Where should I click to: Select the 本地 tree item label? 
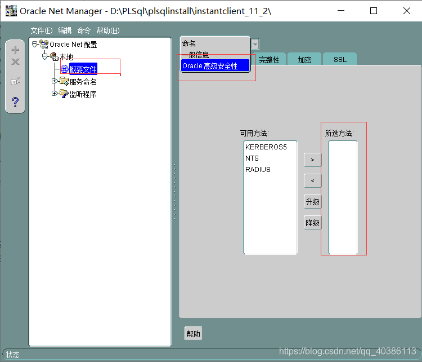pyautogui.click(x=66, y=56)
